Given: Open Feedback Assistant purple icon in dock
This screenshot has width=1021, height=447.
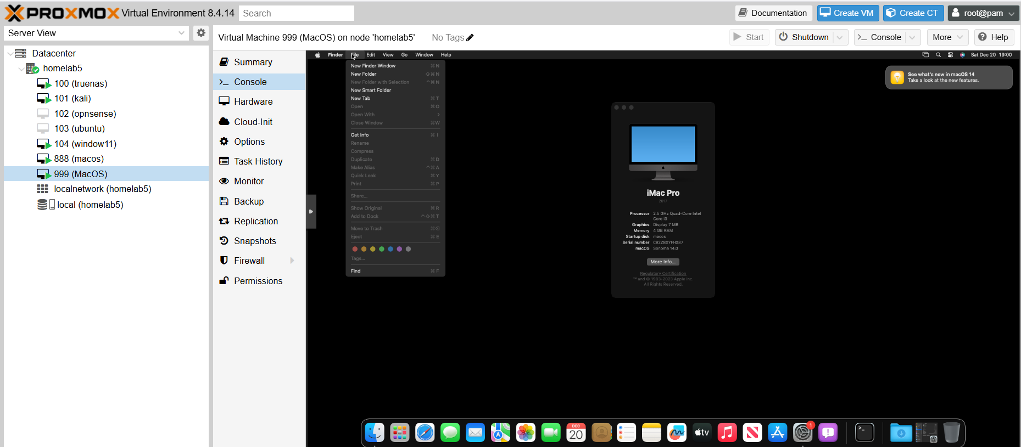Looking at the screenshot, I should click(x=828, y=433).
